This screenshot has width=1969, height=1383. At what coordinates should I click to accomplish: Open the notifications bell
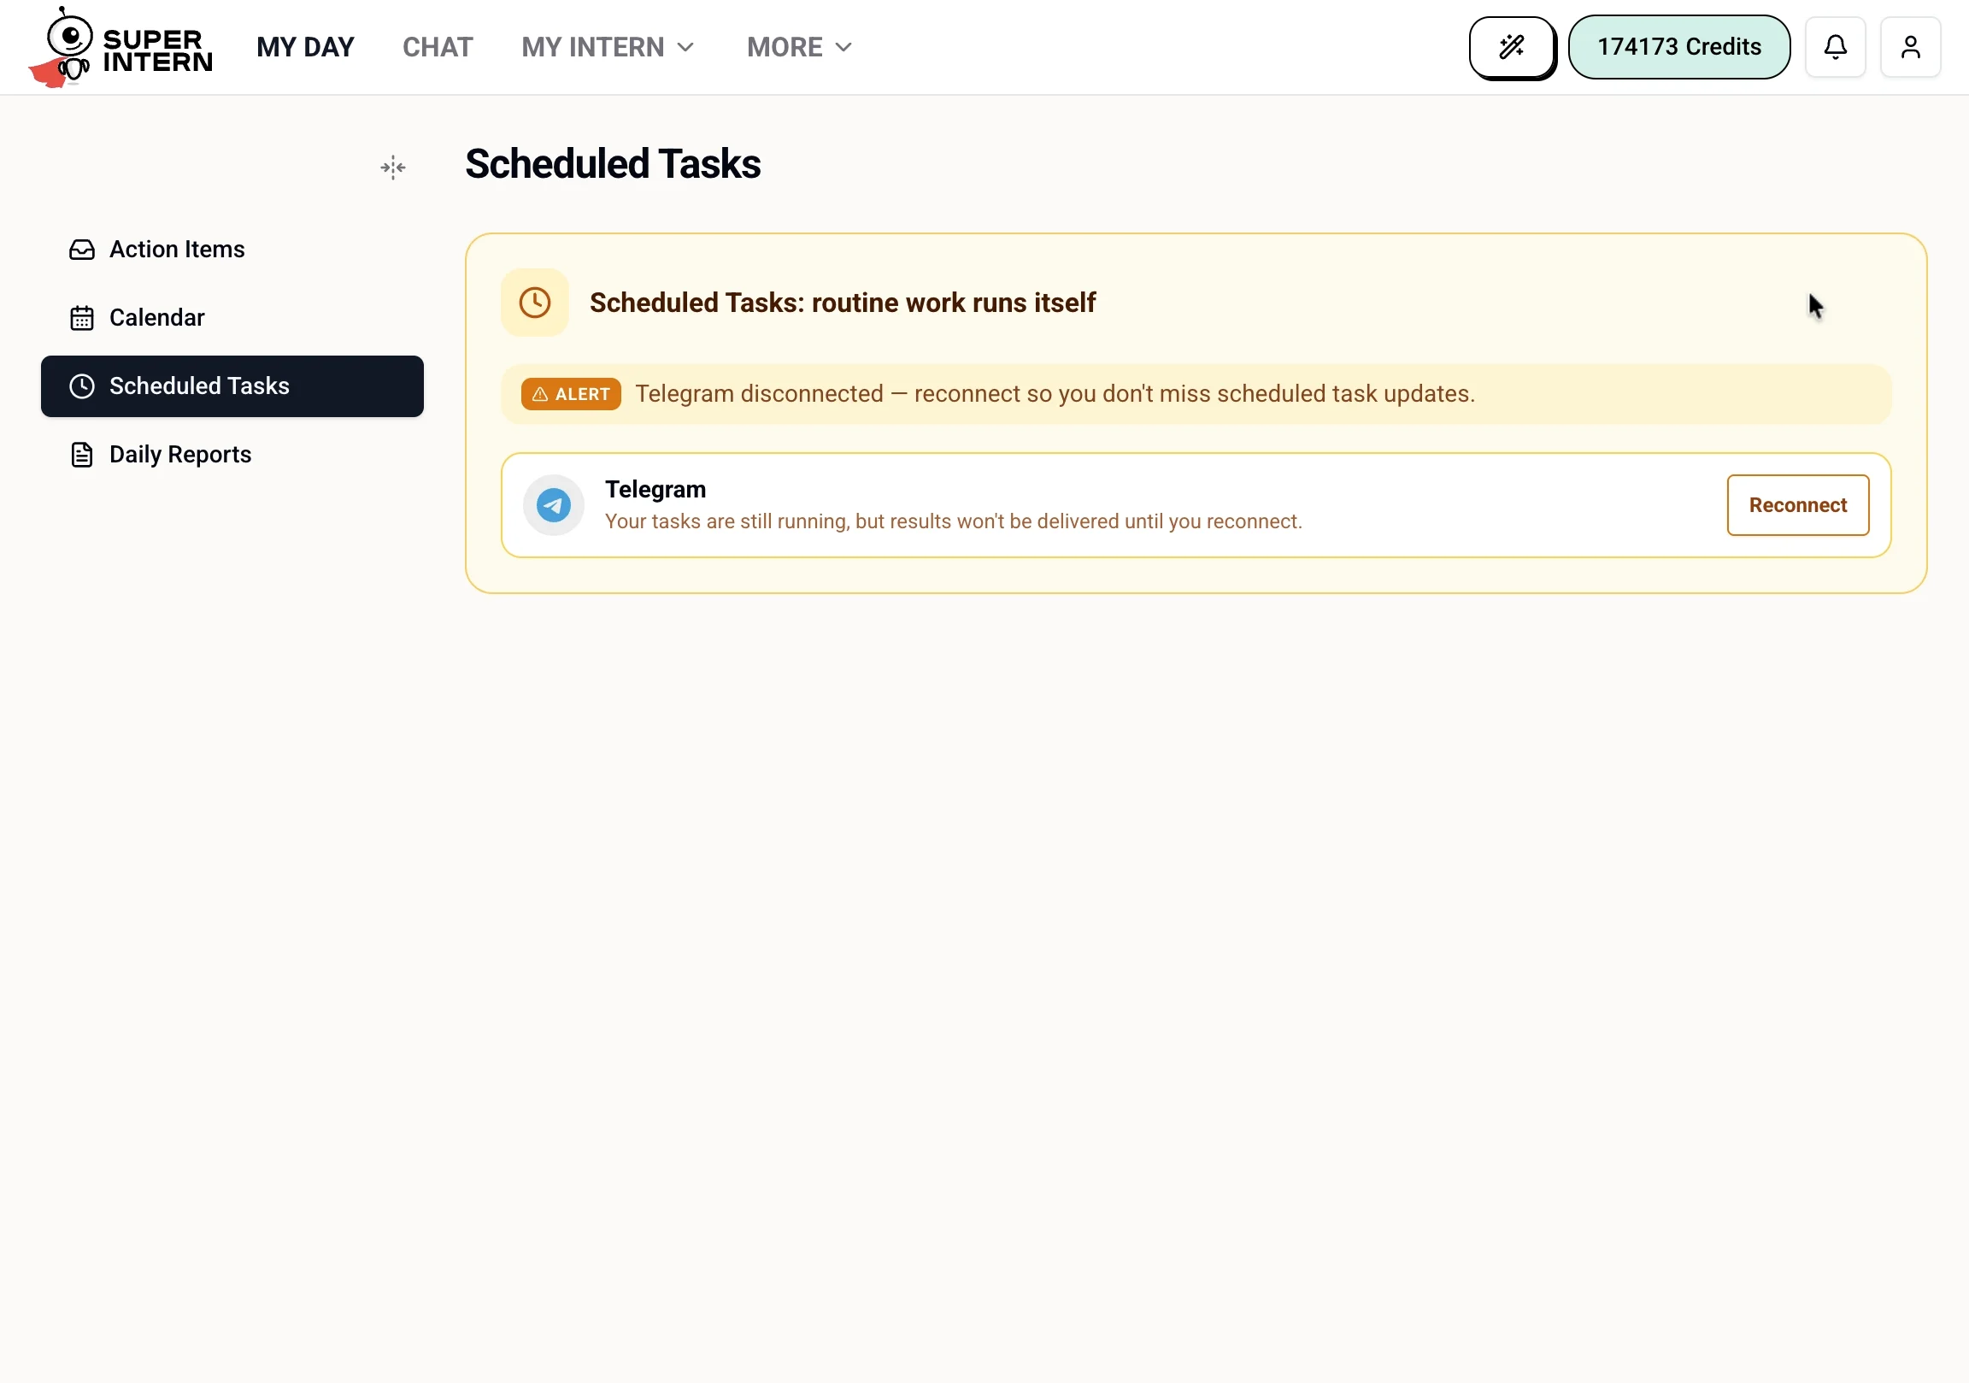[1835, 47]
